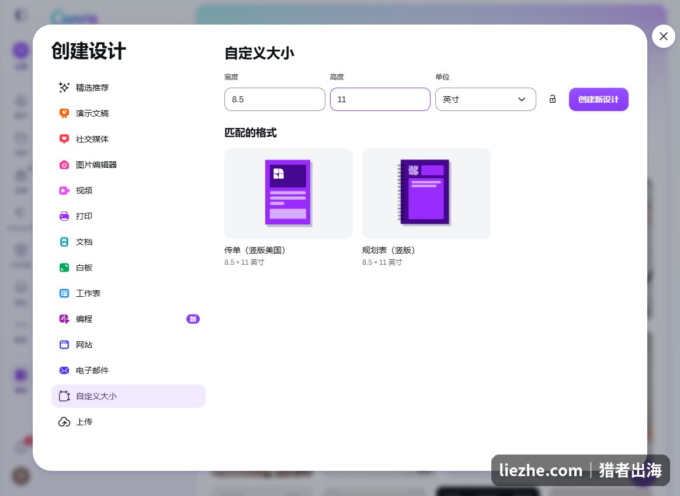The width and height of the screenshot is (680, 496).
Task: Click the 传单（竖版美国）title text
Action: pyautogui.click(x=255, y=250)
